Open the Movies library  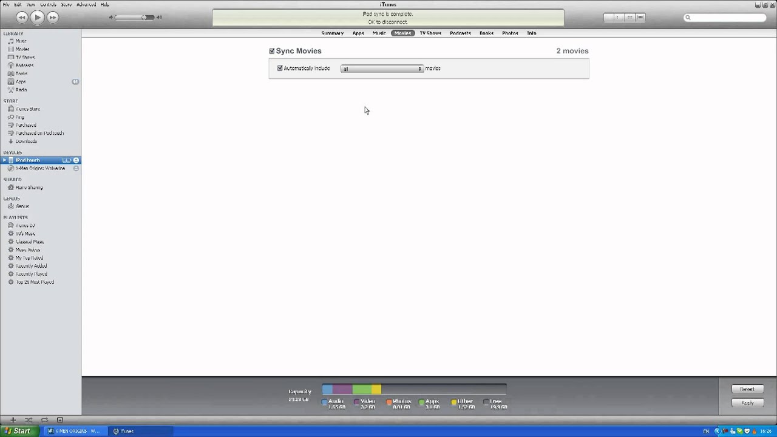tap(22, 49)
